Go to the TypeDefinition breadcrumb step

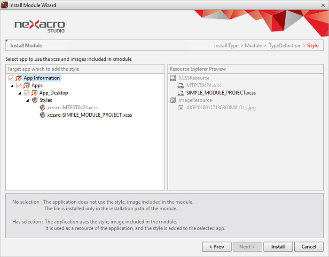[284, 46]
